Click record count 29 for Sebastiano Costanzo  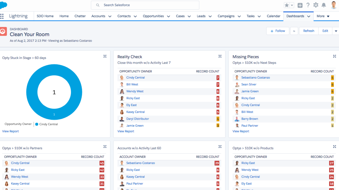(217, 163)
